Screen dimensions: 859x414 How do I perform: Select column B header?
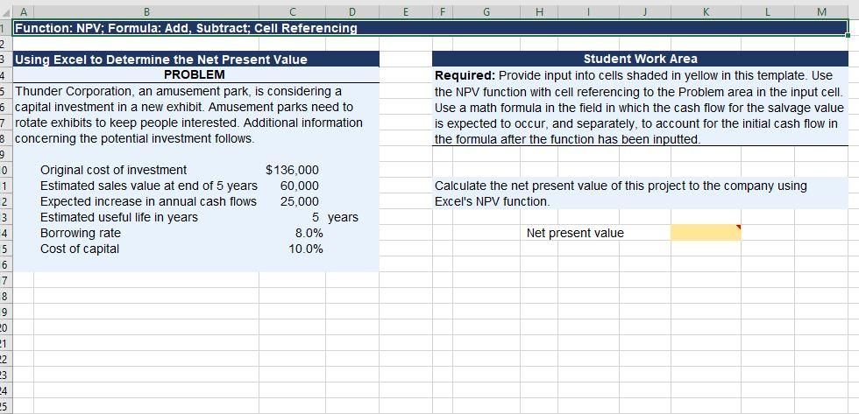click(146, 11)
